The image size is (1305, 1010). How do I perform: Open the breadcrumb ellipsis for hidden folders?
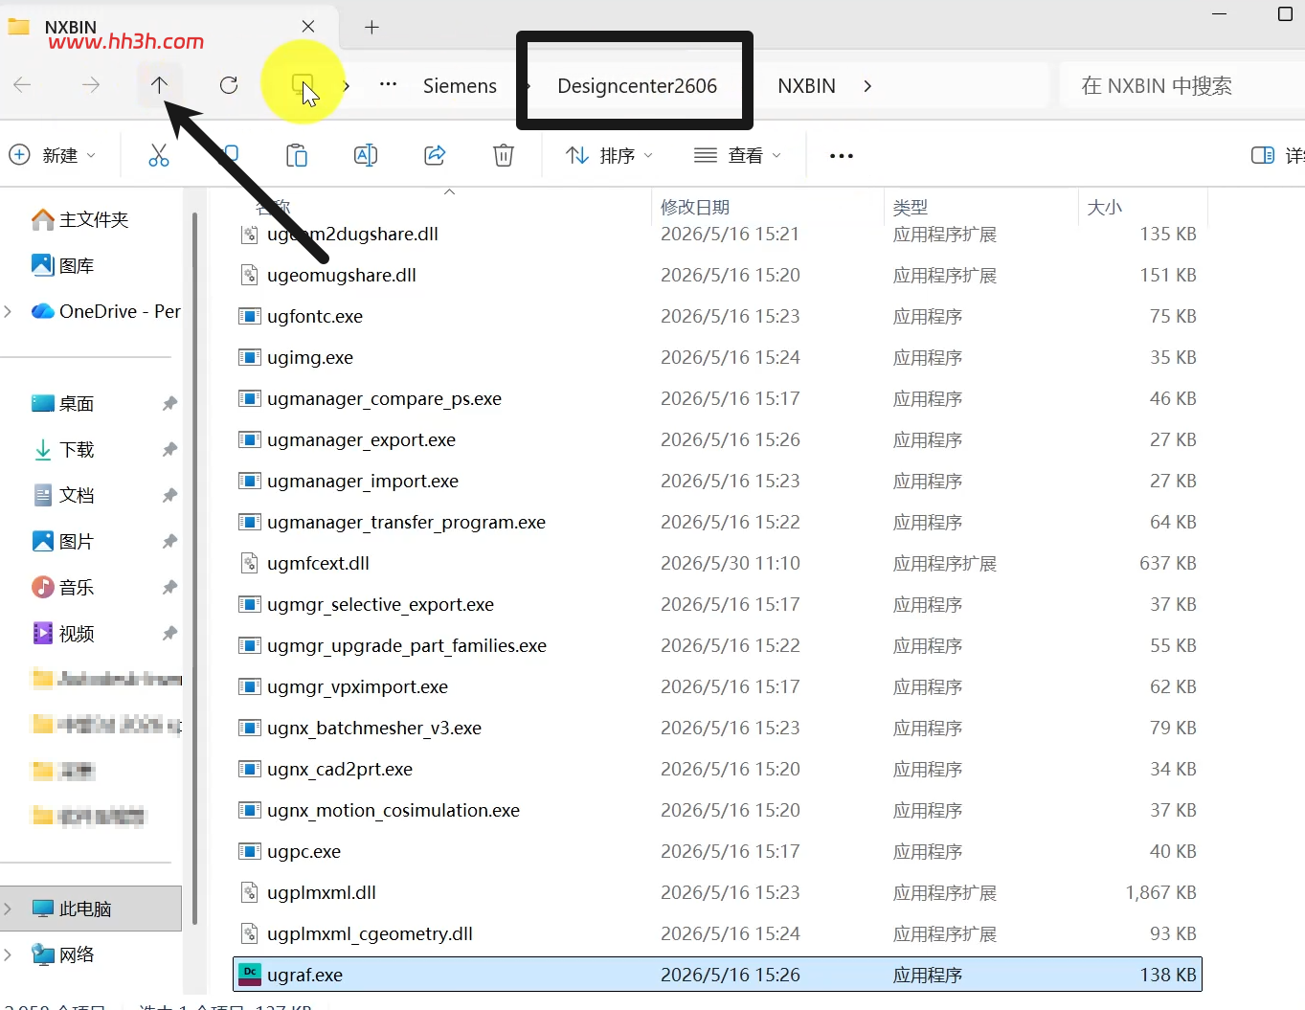pos(388,85)
